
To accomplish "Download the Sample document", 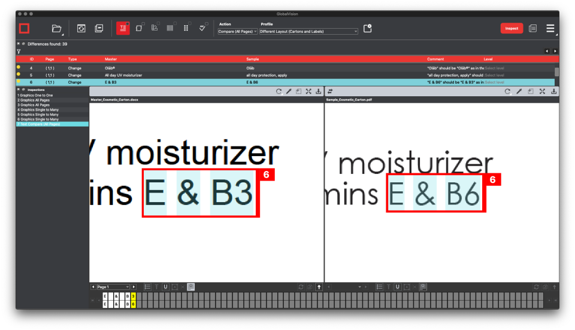I will pyautogui.click(x=553, y=91).
